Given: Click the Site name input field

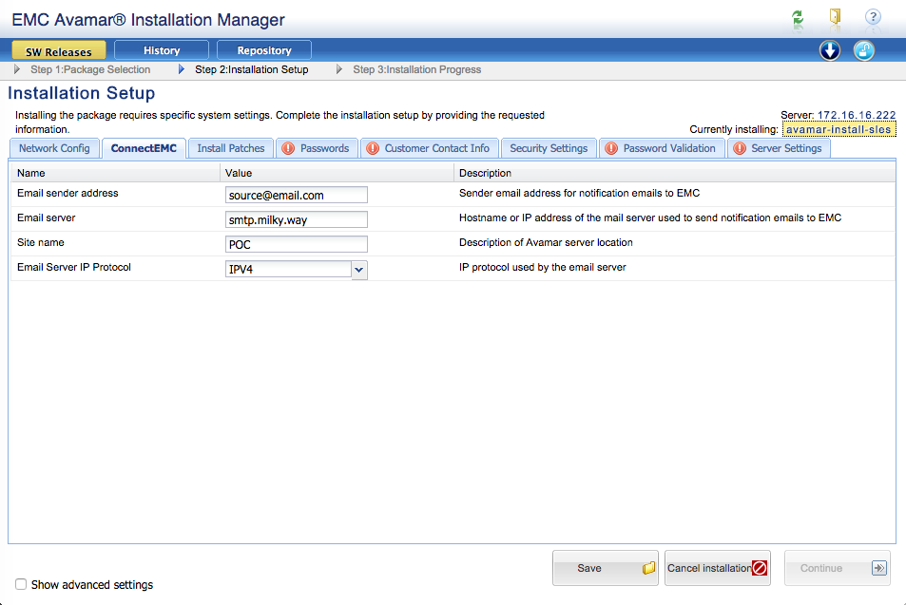Looking at the screenshot, I should point(297,244).
